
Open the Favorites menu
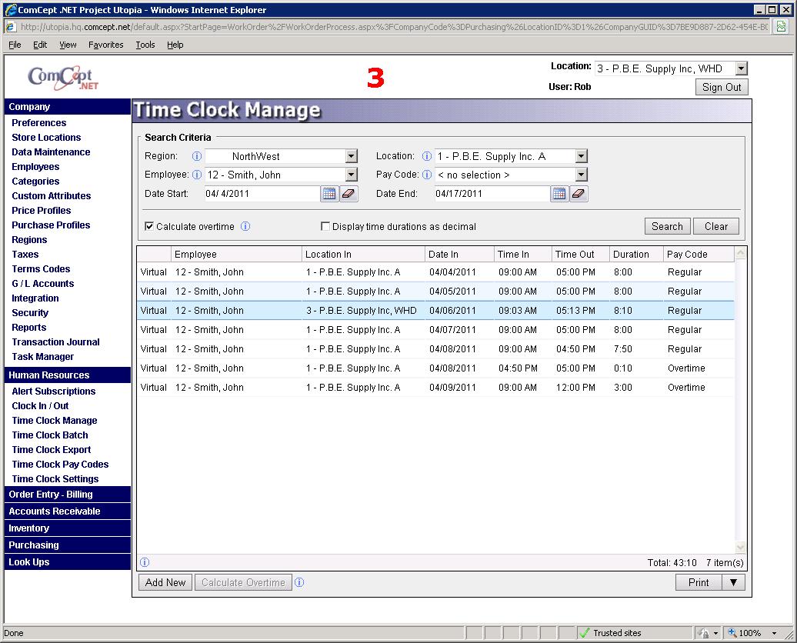(105, 45)
